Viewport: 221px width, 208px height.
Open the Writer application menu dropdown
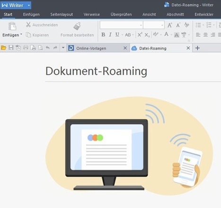coord(29,5)
